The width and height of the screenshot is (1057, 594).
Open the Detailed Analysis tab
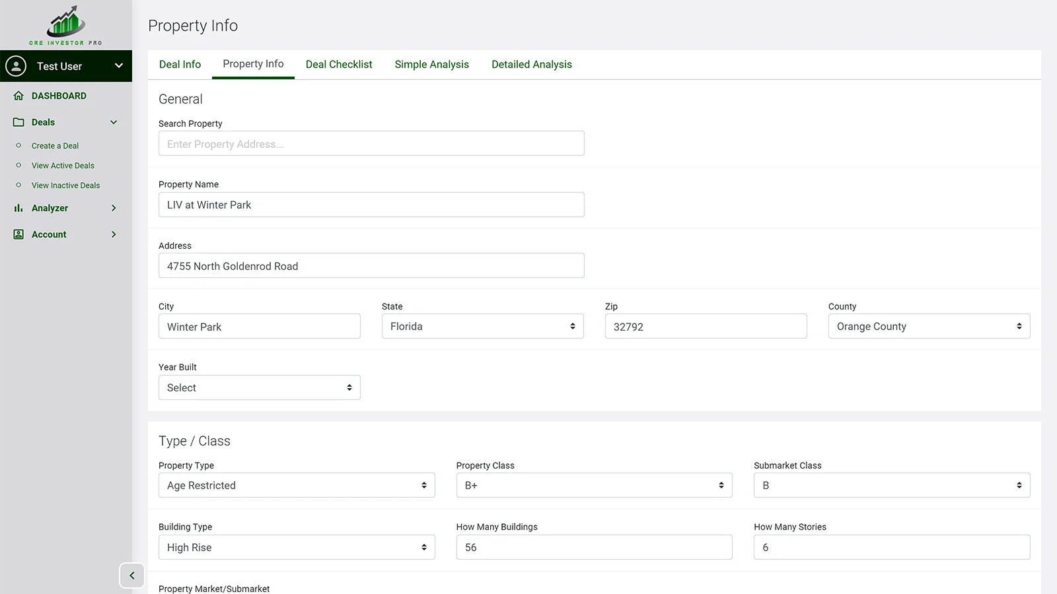point(532,65)
